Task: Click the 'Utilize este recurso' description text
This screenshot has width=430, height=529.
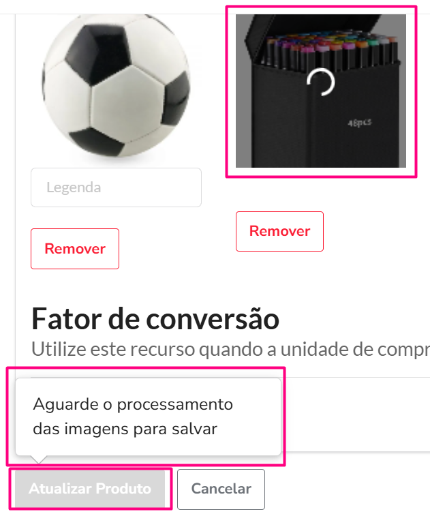Action: click(231, 349)
